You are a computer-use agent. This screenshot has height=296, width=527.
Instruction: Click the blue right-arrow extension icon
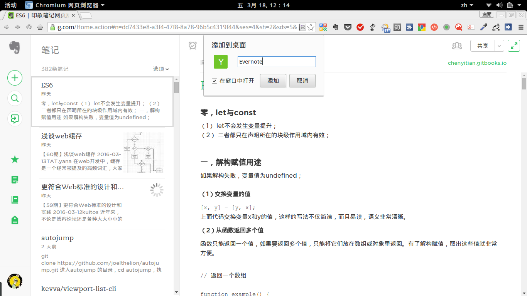pos(508,27)
